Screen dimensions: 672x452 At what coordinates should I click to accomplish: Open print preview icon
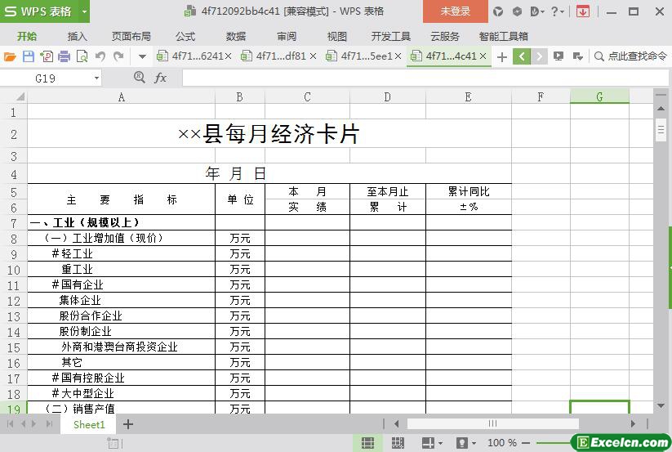82,56
